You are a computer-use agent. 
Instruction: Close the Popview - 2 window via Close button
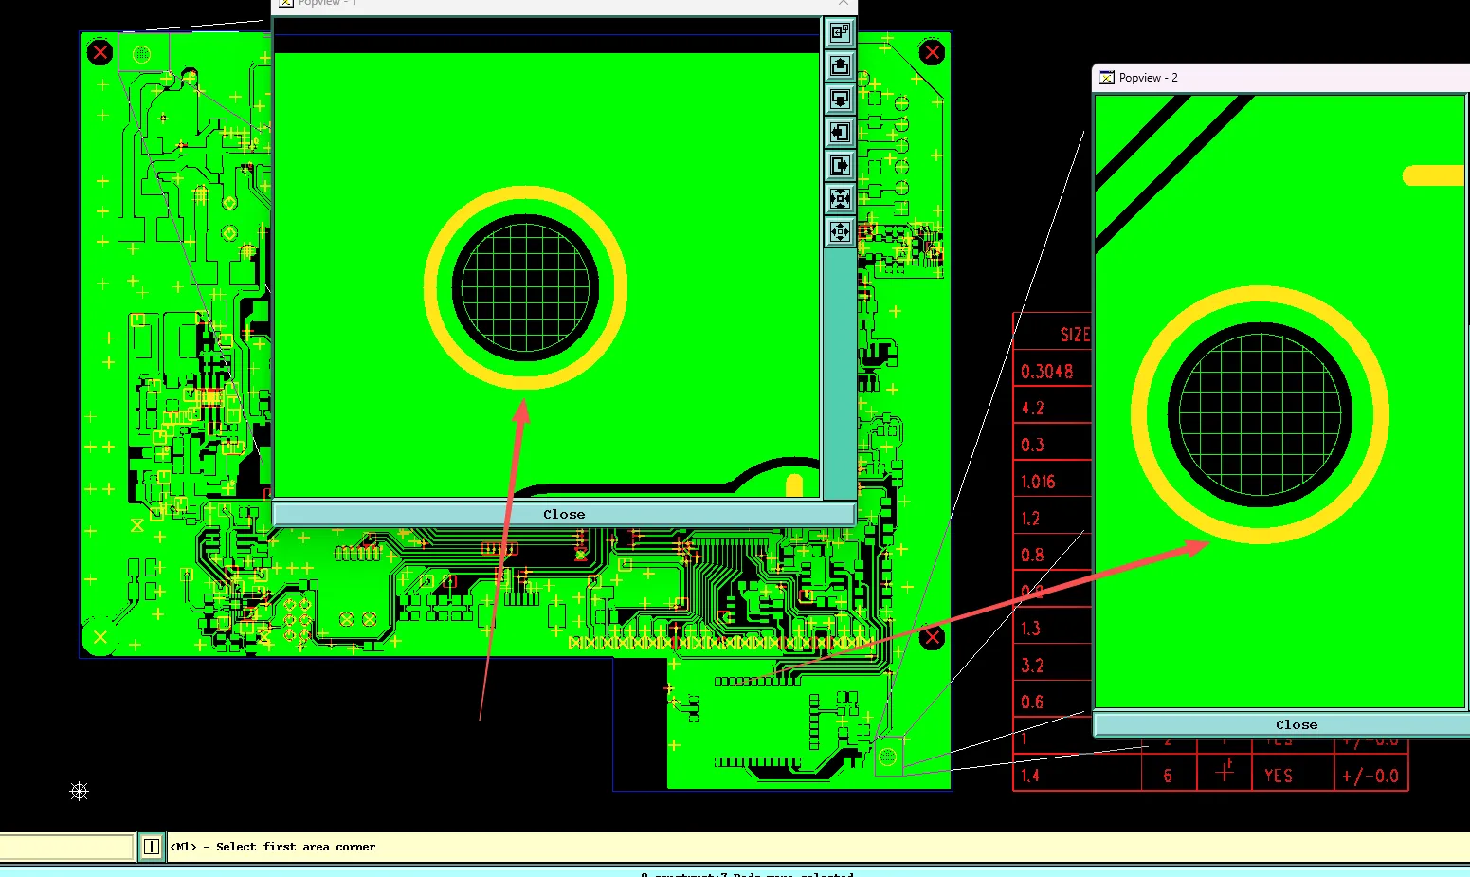pos(1281,724)
